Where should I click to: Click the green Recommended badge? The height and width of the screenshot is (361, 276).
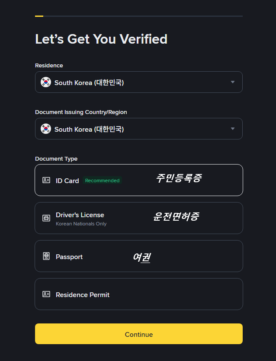[x=102, y=180]
